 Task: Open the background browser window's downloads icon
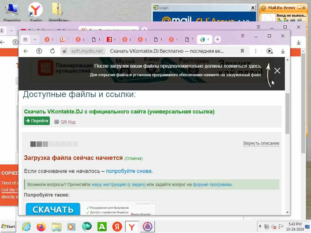coord(299,42)
